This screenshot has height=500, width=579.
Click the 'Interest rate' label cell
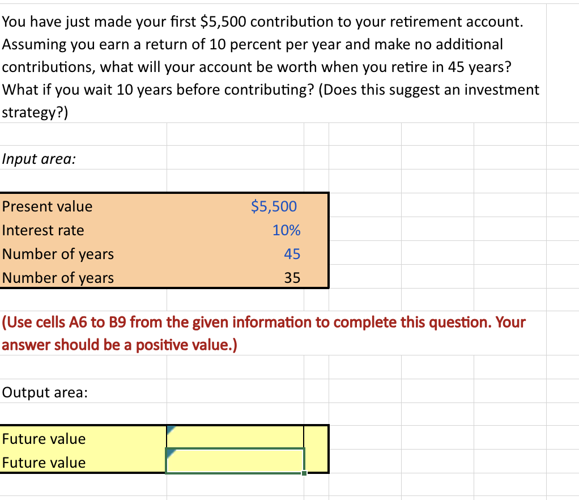(x=83, y=230)
